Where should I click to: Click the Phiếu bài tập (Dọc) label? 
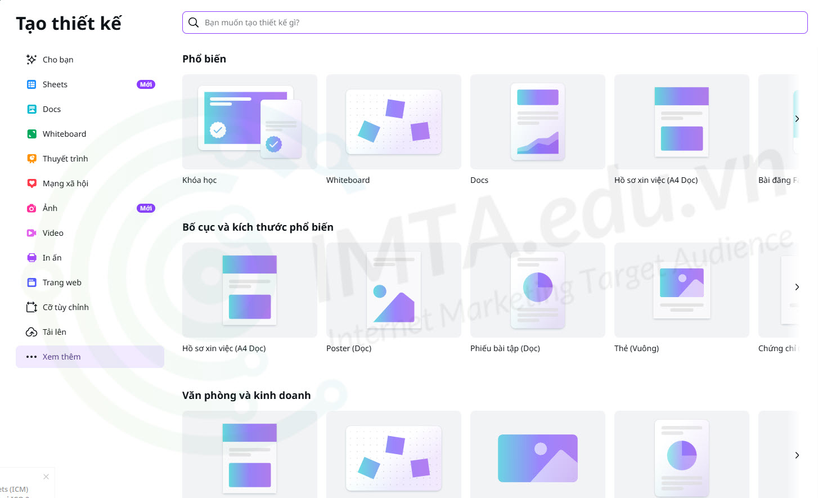point(505,348)
